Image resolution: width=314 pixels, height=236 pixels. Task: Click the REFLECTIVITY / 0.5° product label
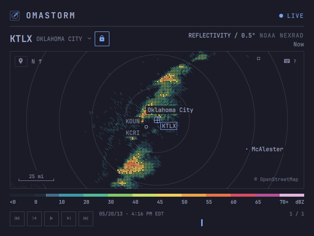coord(222,35)
